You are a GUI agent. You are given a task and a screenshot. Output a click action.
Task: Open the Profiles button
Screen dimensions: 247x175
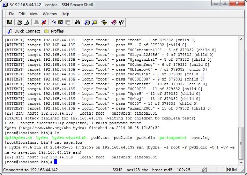pyautogui.click(x=54, y=31)
